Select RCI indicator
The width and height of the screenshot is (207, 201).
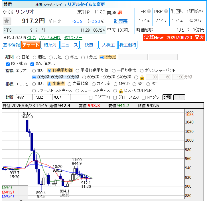[148, 84]
